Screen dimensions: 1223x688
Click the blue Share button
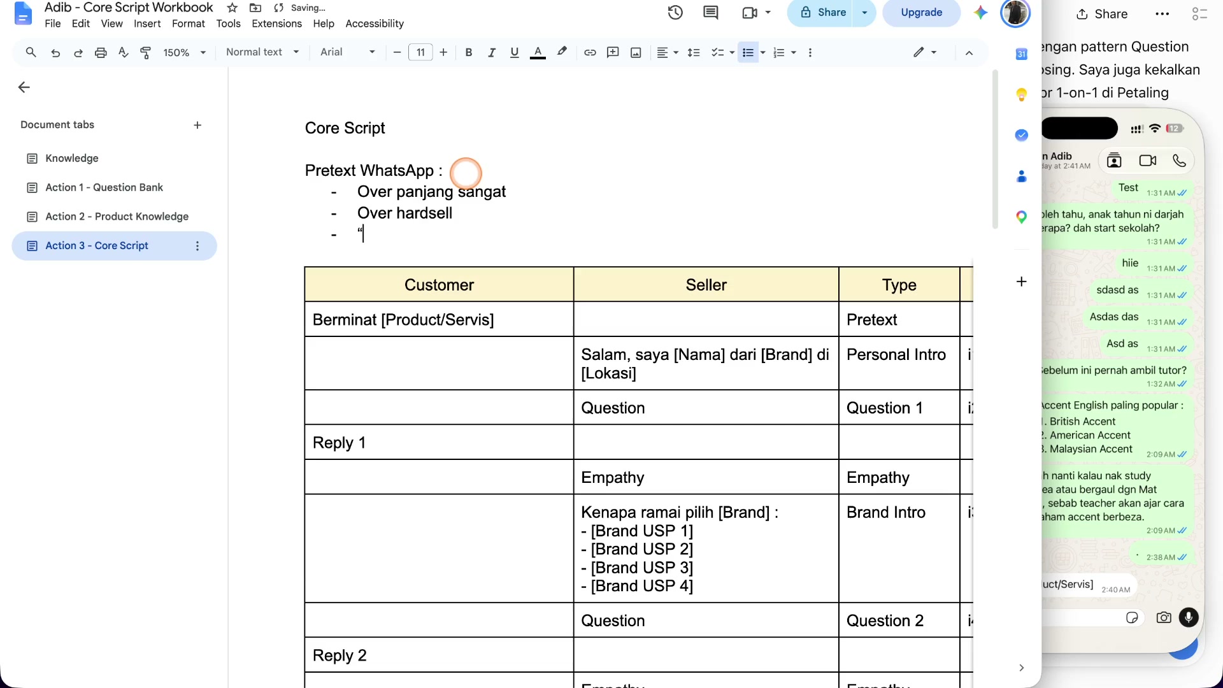click(x=821, y=12)
